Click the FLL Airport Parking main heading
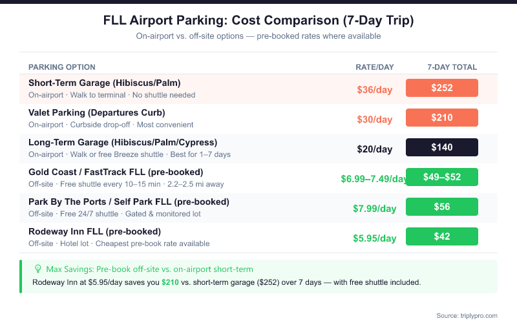Screen dimensions: 517x323 click(258, 21)
